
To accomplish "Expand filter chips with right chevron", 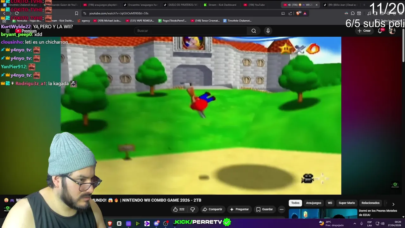I will 393,204.
